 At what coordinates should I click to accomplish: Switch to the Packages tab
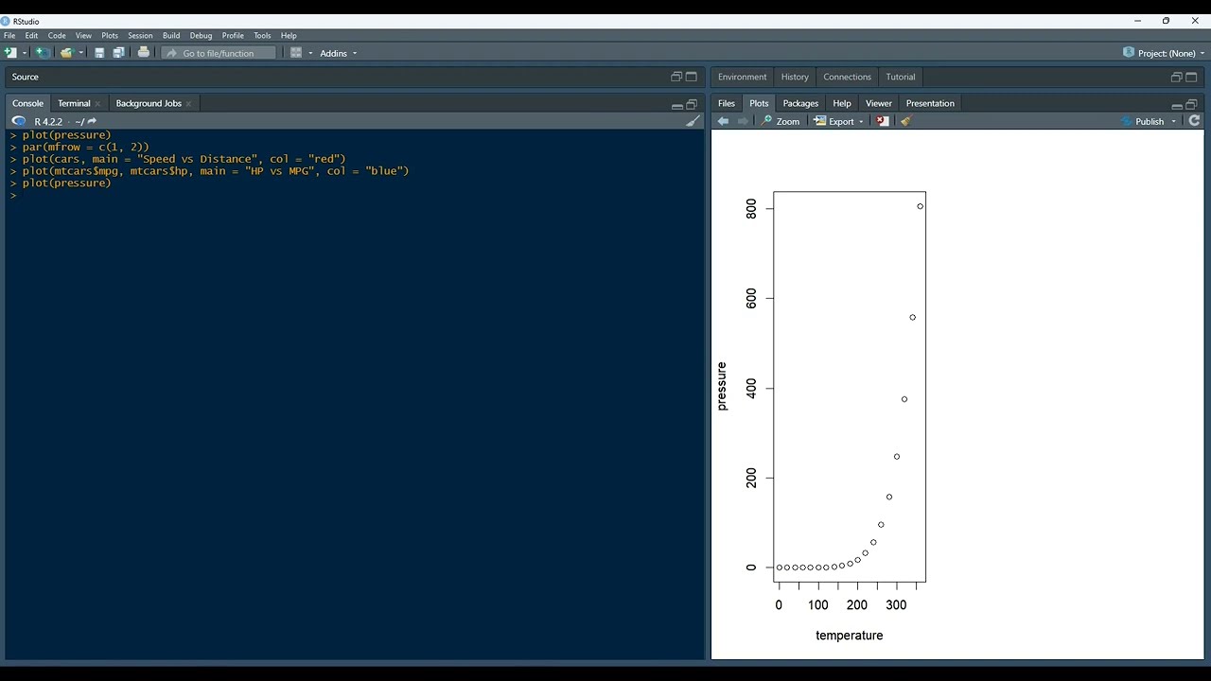coord(800,103)
